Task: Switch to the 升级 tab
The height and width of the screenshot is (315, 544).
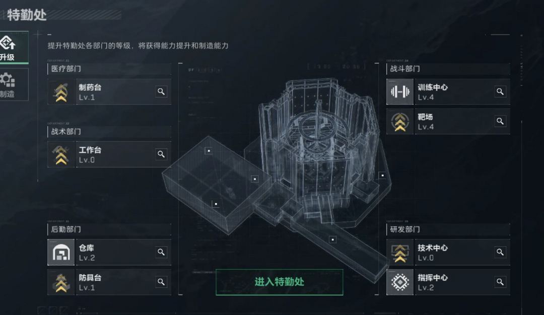Action: (14, 47)
